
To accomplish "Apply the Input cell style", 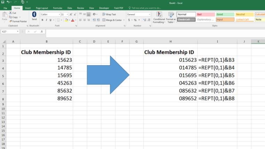I will point(225,19).
